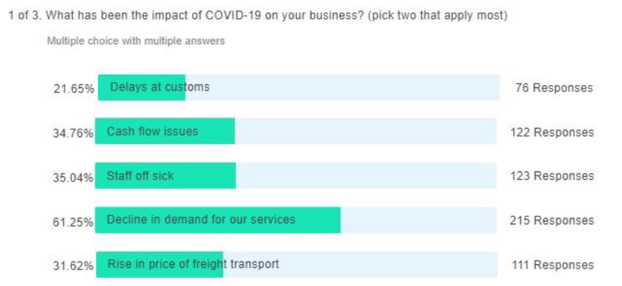Screen dimensions: 622x286
Task: Click the 31.62% percentage label
Action: click(73, 266)
